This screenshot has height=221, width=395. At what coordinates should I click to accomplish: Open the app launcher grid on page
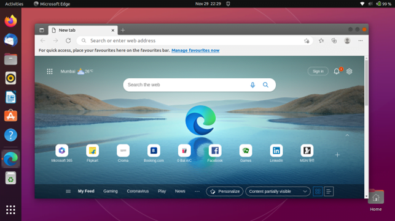pos(50,72)
